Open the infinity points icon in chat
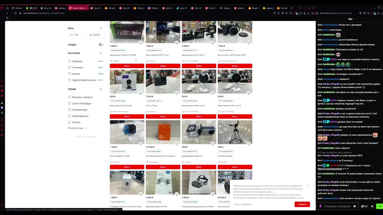The width and height of the screenshot is (383, 215). [364, 206]
